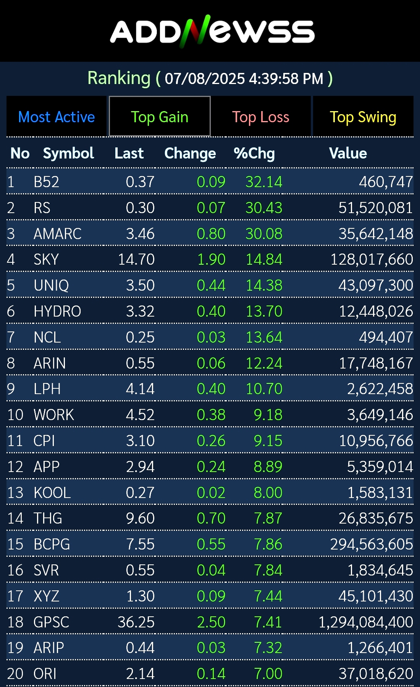The image size is (420, 687).
Task: Open the WORK stock entry
Action: click(x=210, y=415)
